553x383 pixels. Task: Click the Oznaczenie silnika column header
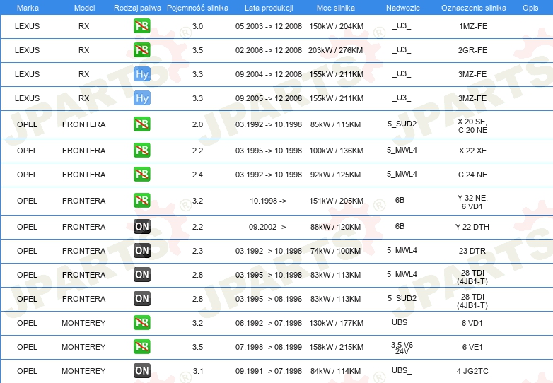tap(474, 8)
